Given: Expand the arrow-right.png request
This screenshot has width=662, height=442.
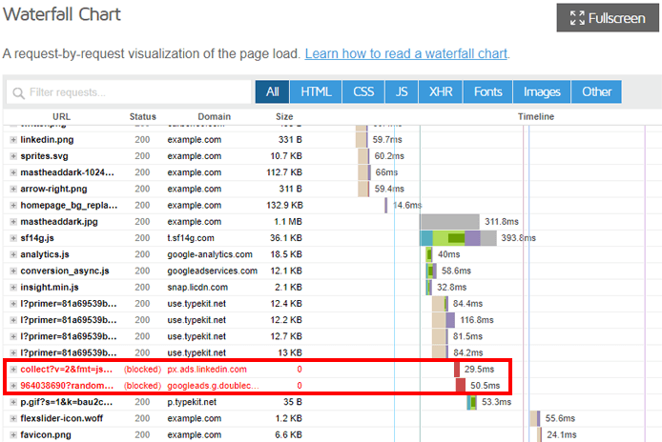Looking at the screenshot, I should 13,189.
